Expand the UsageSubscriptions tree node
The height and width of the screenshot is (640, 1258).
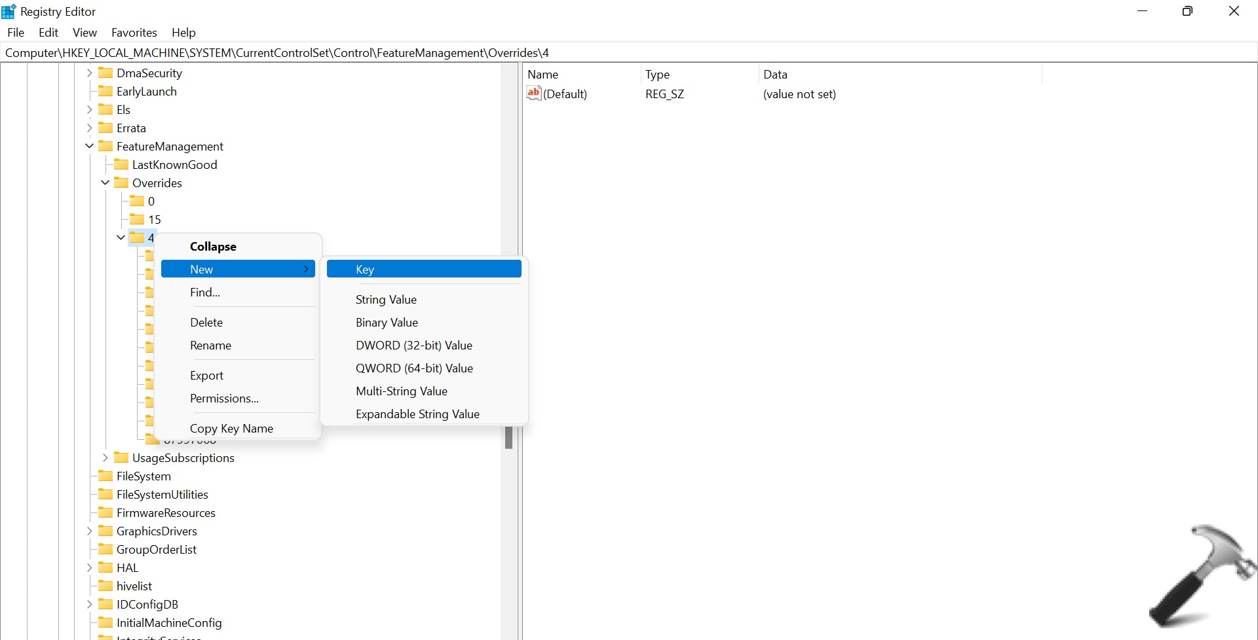[x=105, y=457]
